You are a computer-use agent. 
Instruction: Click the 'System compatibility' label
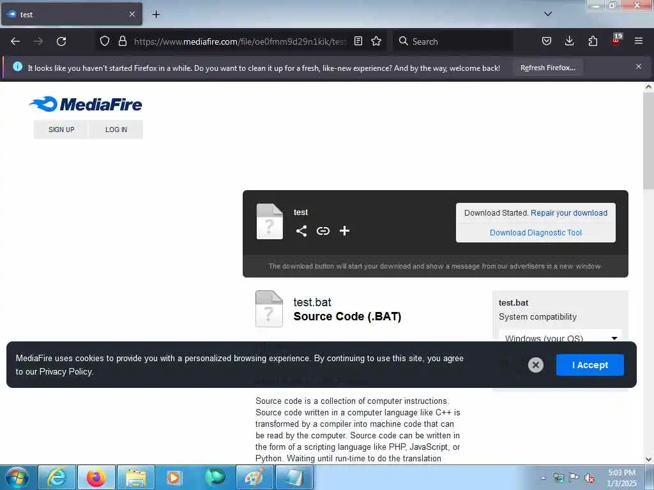coord(537,317)
